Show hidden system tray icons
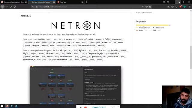This screenshot has height=108, width=192. (x=159, y=106)
